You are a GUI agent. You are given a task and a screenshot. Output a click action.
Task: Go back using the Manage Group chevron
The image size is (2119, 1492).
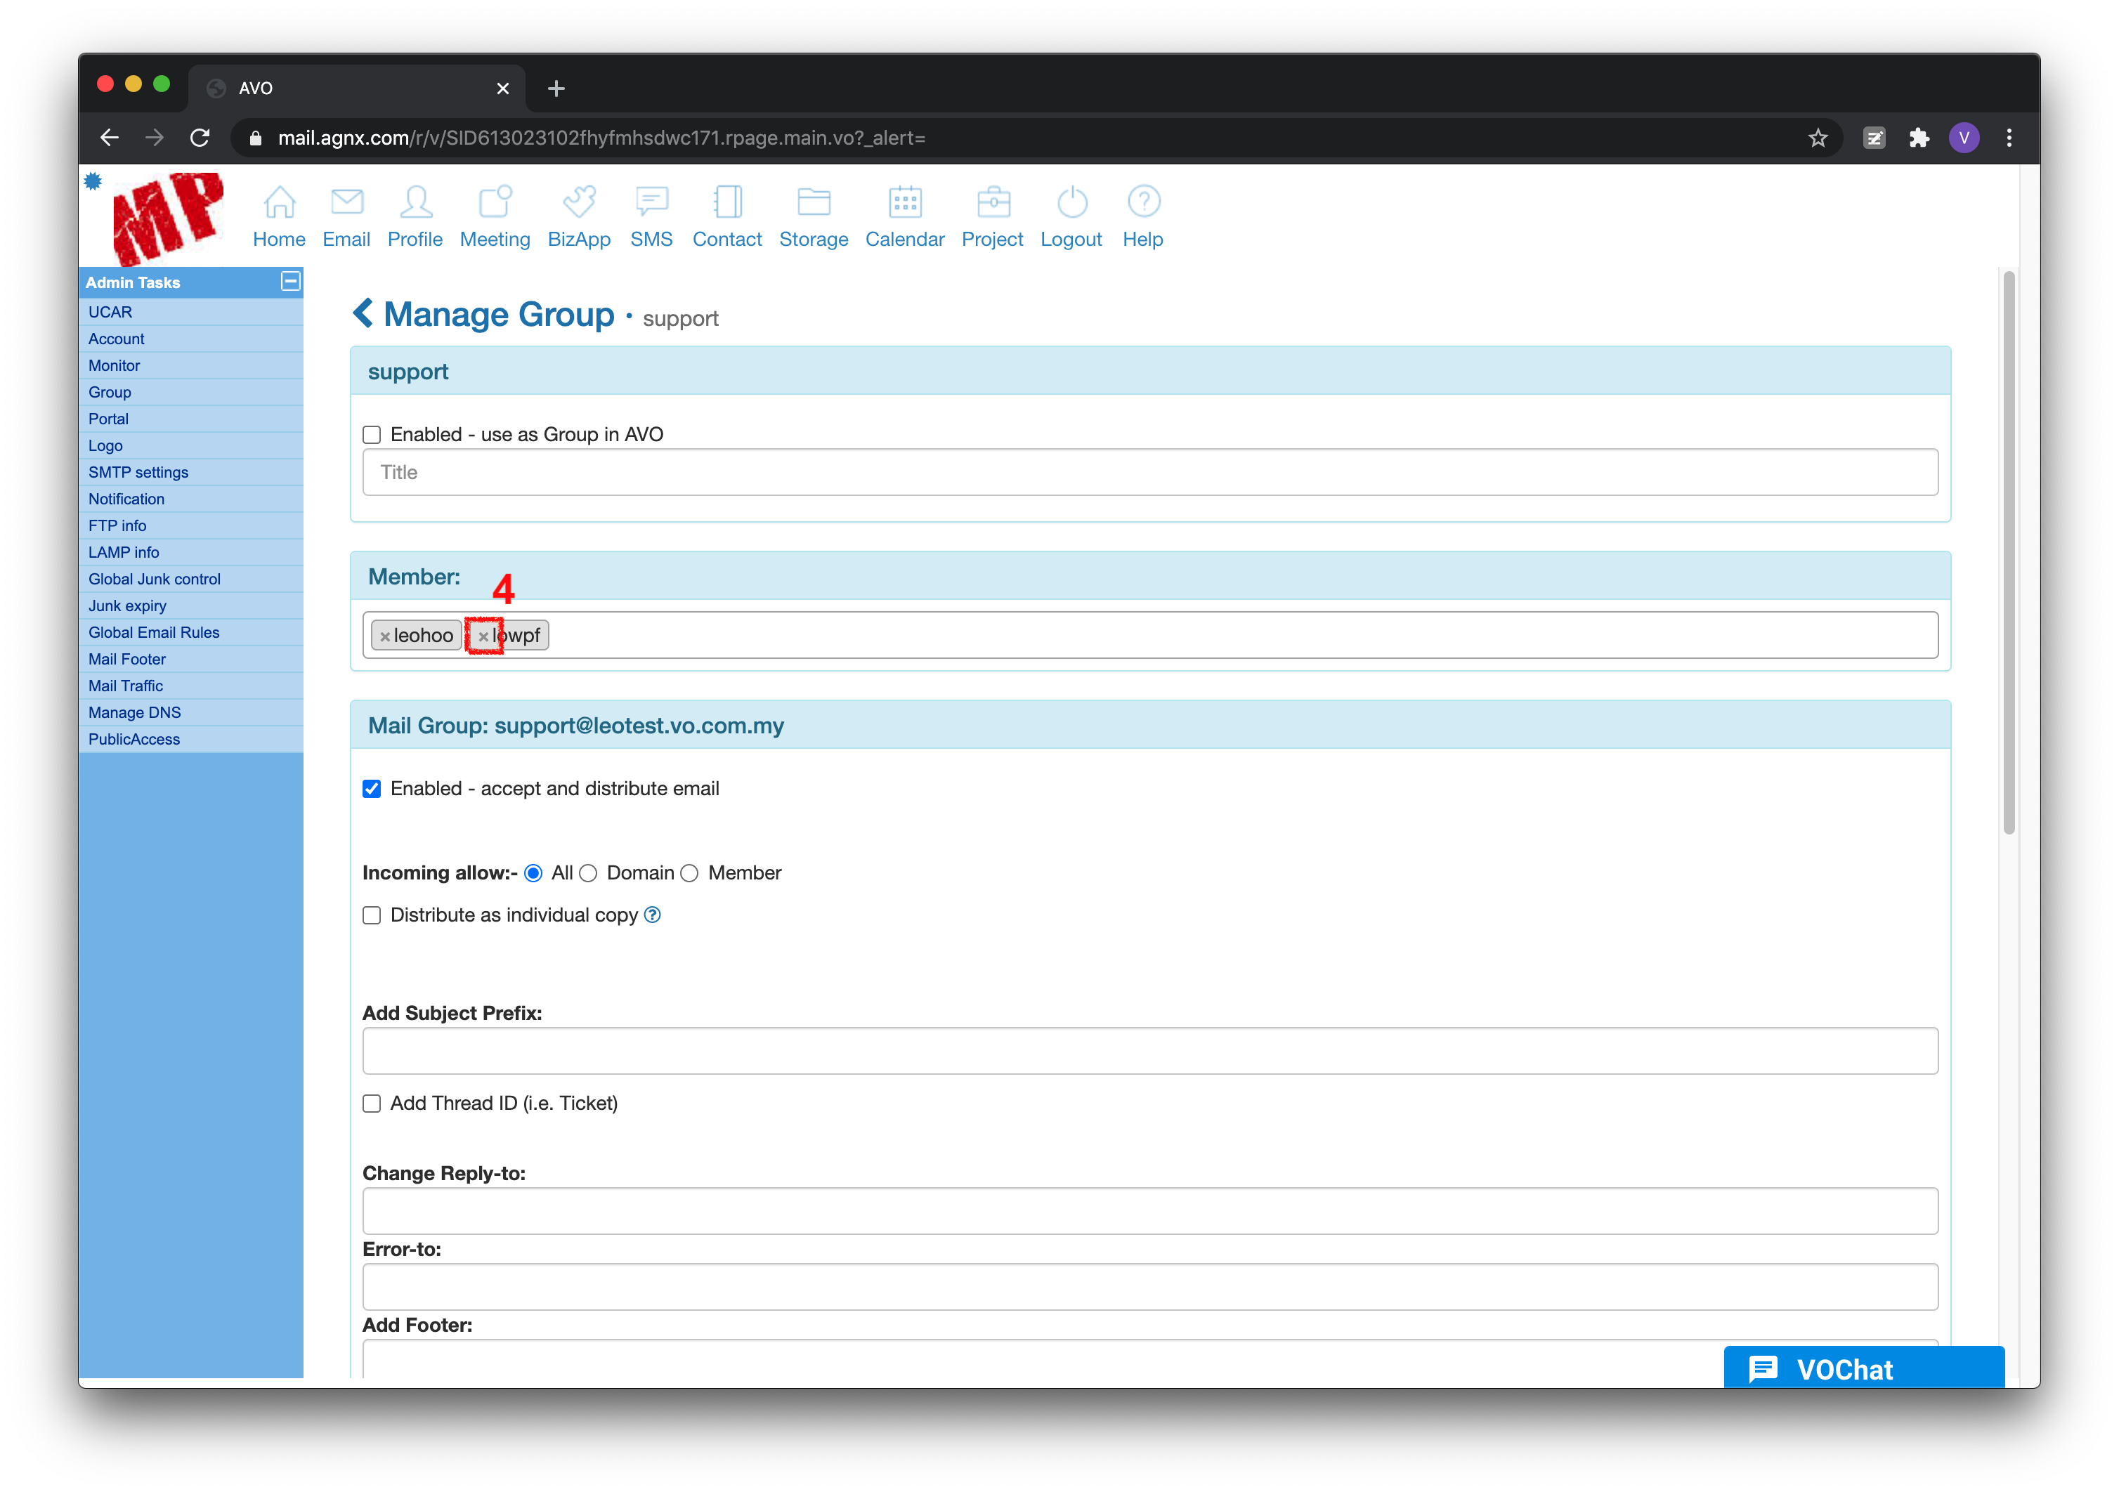pos(363,314)
